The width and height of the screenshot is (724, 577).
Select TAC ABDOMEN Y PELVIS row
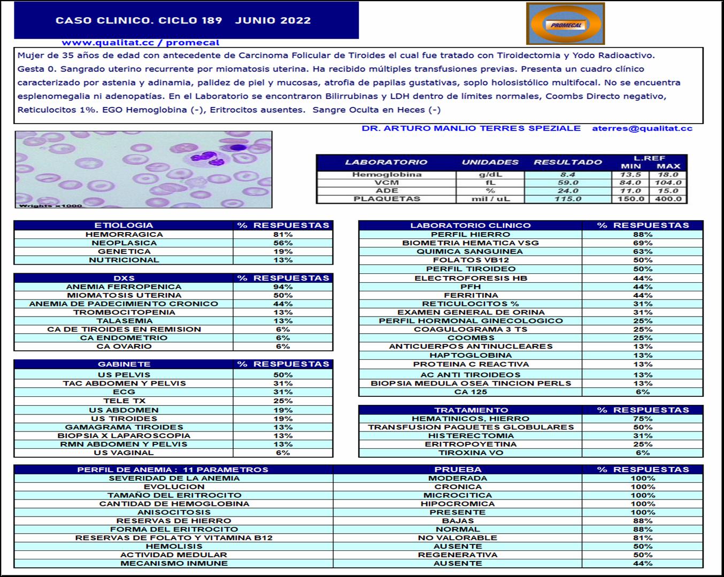[173, 383]
